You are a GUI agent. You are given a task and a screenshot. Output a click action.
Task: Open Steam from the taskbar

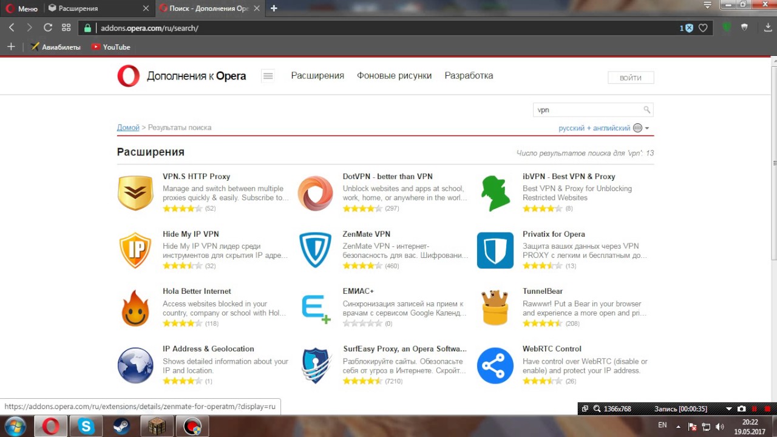click(121, 427)
